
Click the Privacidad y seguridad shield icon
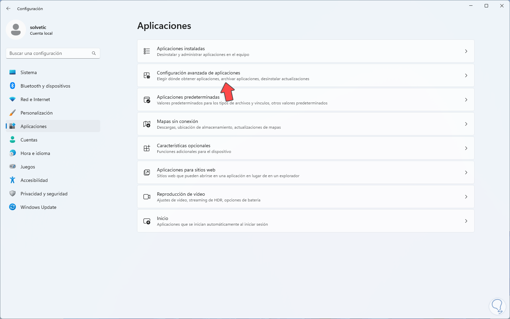pyautogui.click(x=12, y=194)
